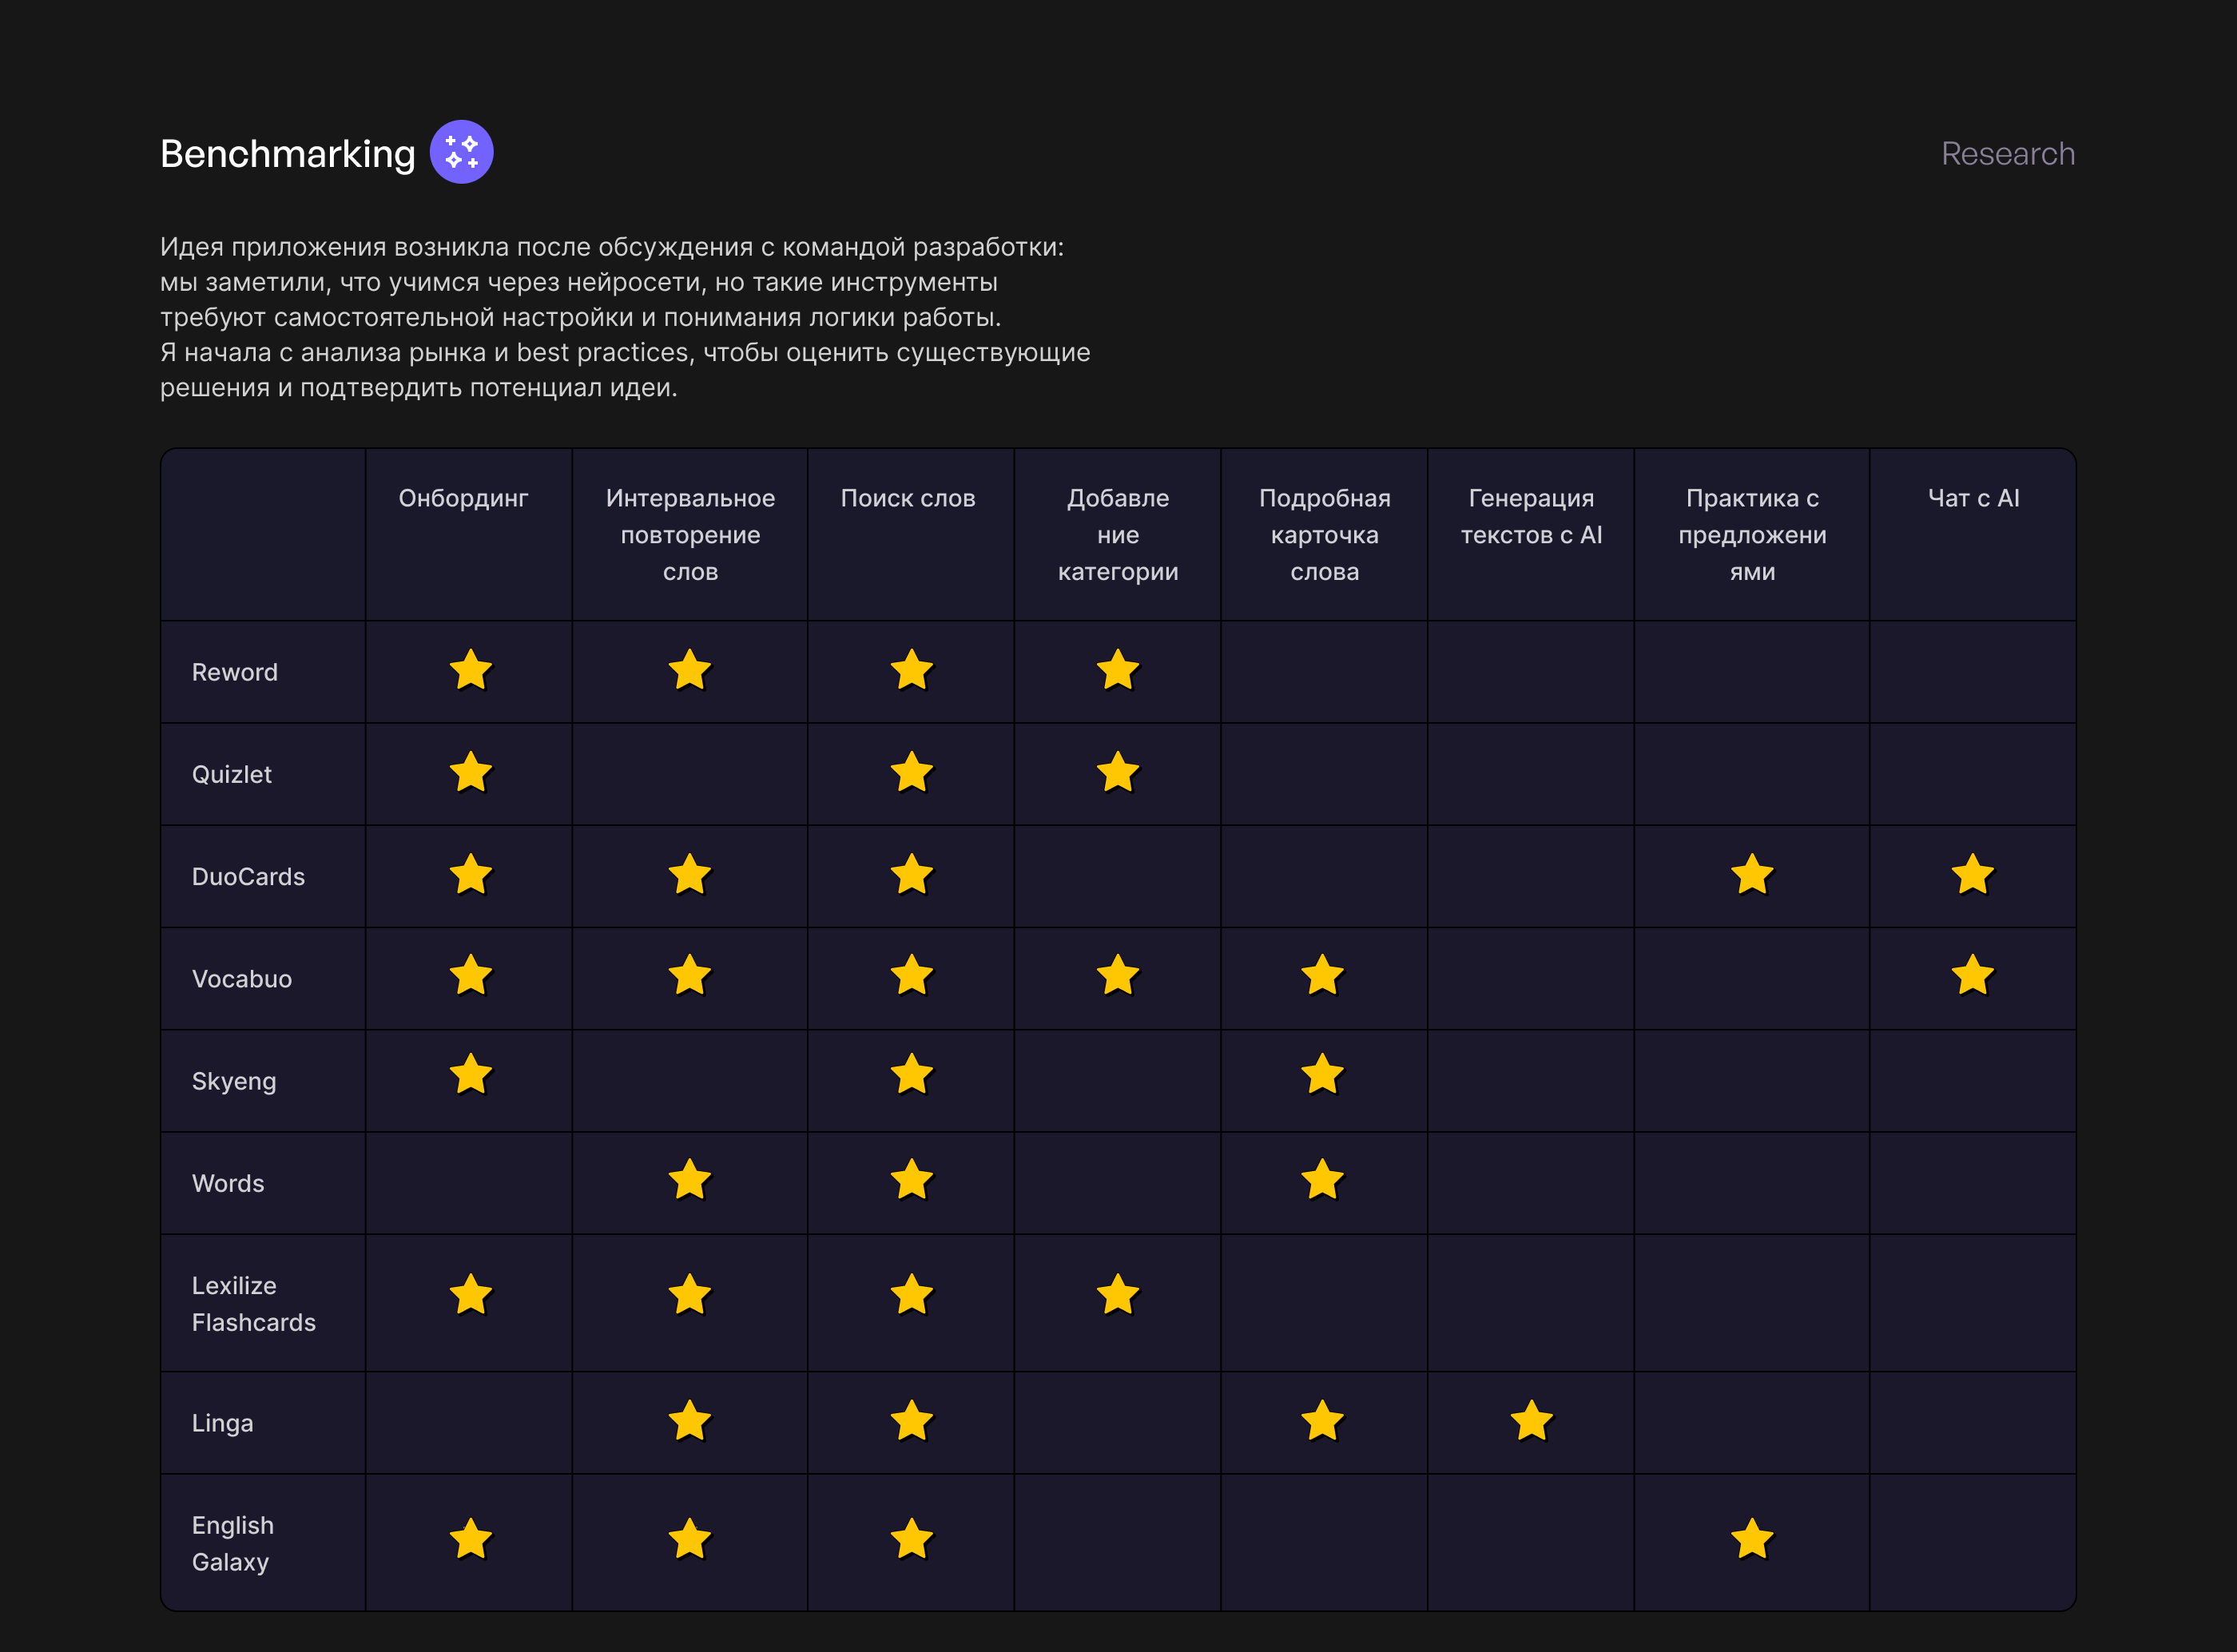The image size is (2237, 1652).
Task: Click the Vocabuo row label
Action: [242, 979]
